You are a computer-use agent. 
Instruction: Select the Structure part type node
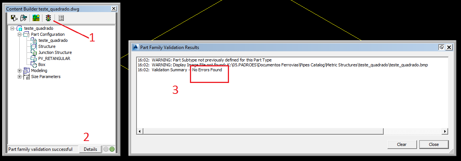coord(47,46)
